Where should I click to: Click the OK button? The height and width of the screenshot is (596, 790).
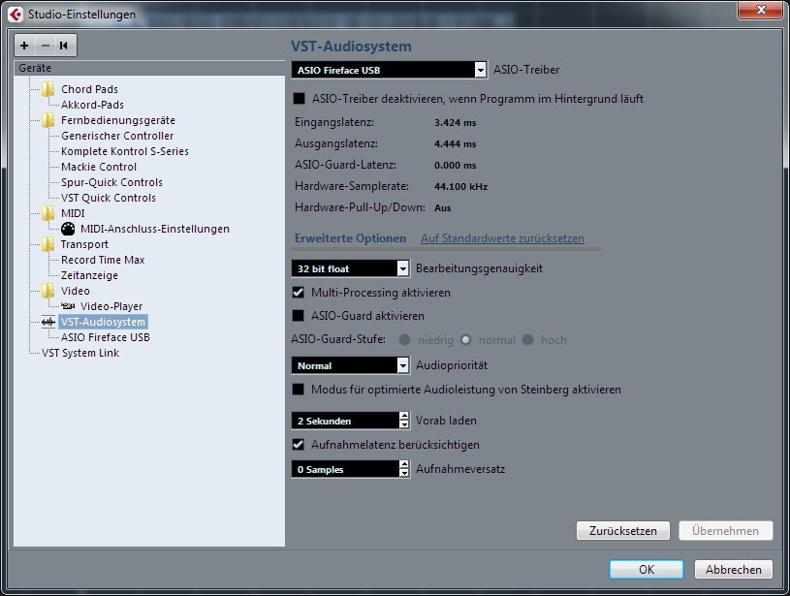(x=647, y=569)
